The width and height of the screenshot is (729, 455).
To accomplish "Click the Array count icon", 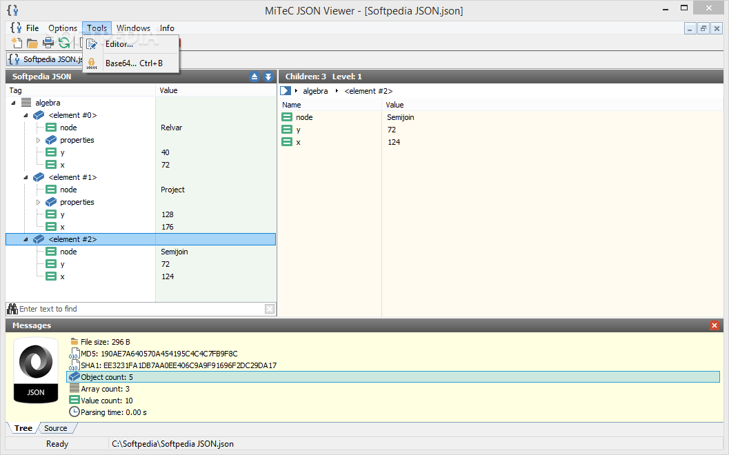I will click(74, 388).
